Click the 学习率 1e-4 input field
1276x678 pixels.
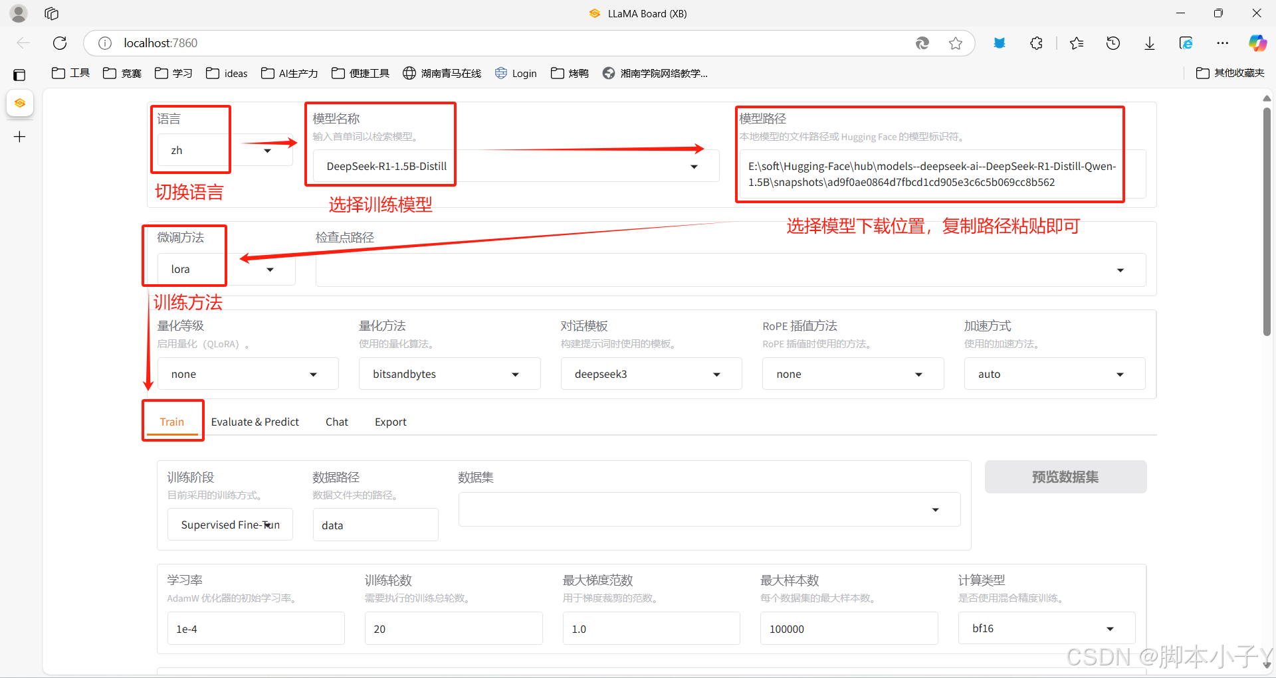pos(256,629)
